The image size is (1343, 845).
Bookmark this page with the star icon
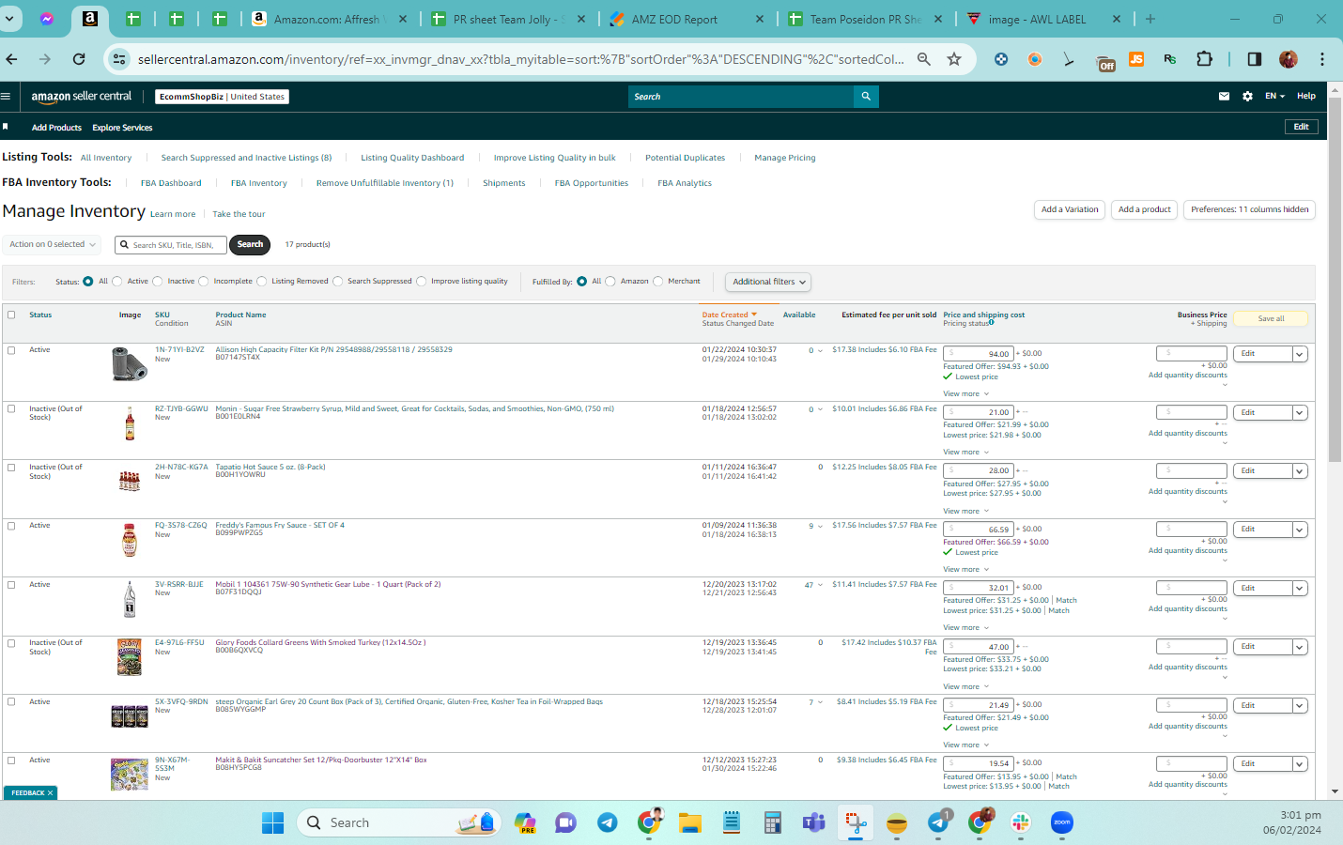coord(954,59)
